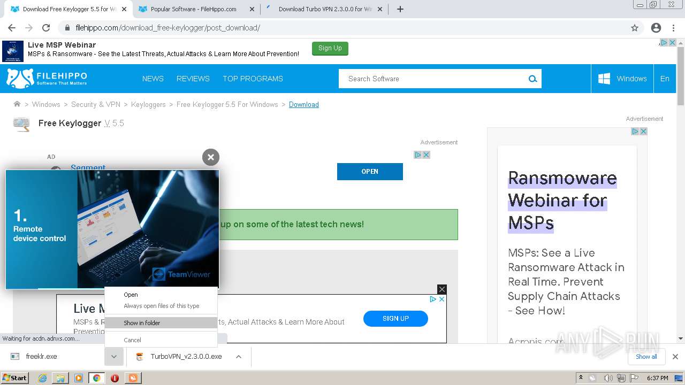Click the Ransmoware Webinar for MSPs headline
685x385 pixels.
[562, 200]
